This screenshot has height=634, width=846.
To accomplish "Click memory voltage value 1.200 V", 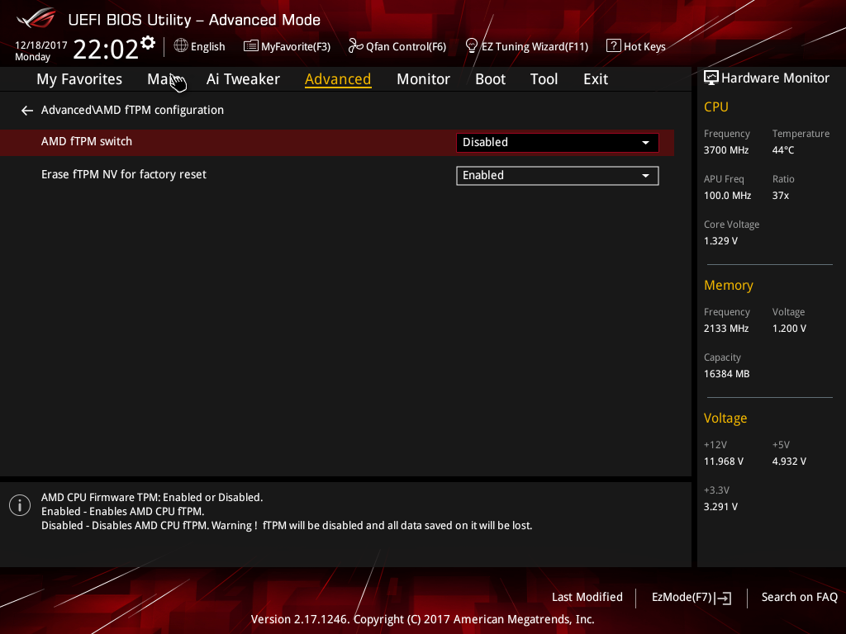I will [x=789, y=328].
